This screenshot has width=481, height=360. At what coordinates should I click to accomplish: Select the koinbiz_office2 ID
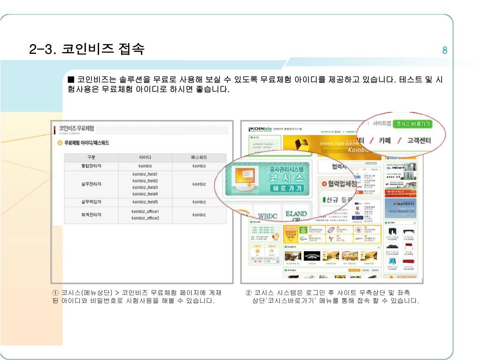tap(145, 218)
